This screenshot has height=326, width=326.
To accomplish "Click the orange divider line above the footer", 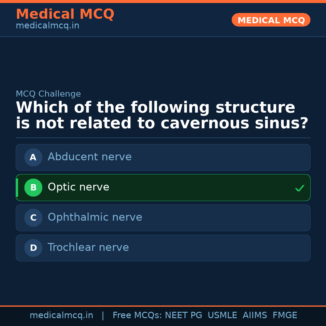I will pyautogui.click(x=163, y=305).
